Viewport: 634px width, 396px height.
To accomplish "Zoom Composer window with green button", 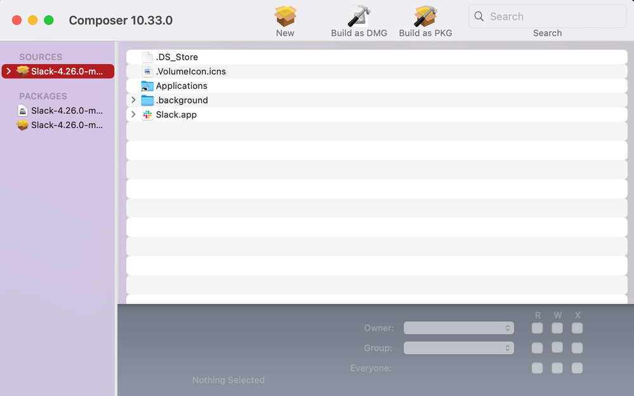I will (x=49, y=20).
